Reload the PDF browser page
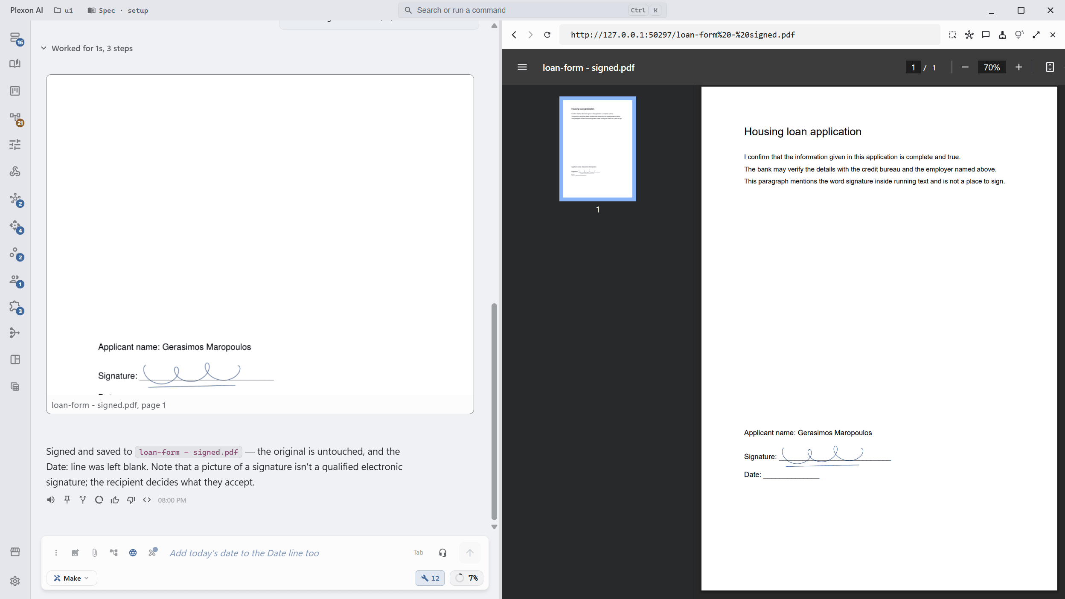This screenshot has height=599, width=1065. click(x=547, y=35)
